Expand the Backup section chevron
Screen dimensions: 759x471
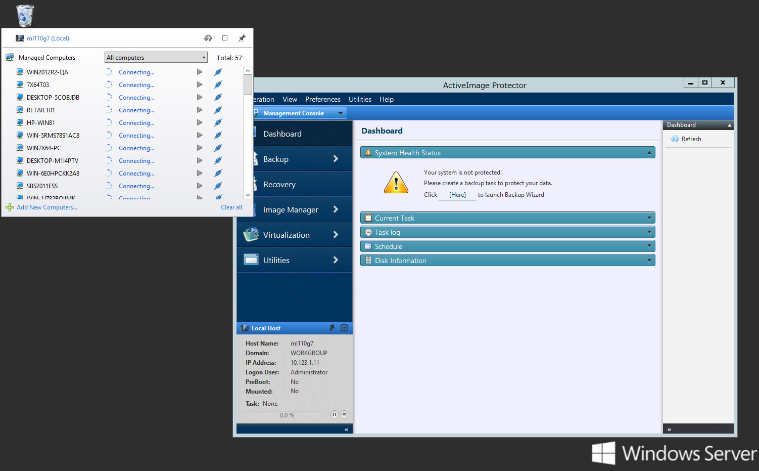click(336, 159)
